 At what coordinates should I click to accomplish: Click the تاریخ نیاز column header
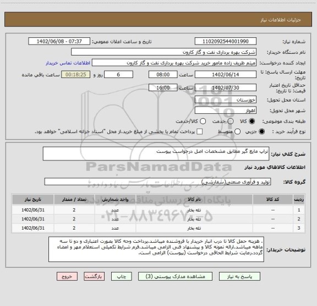click(33, 199)
